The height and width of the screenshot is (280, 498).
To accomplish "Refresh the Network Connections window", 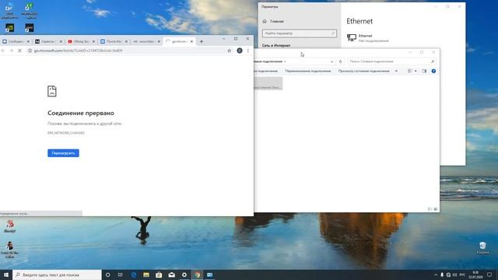I will point(341,61).
